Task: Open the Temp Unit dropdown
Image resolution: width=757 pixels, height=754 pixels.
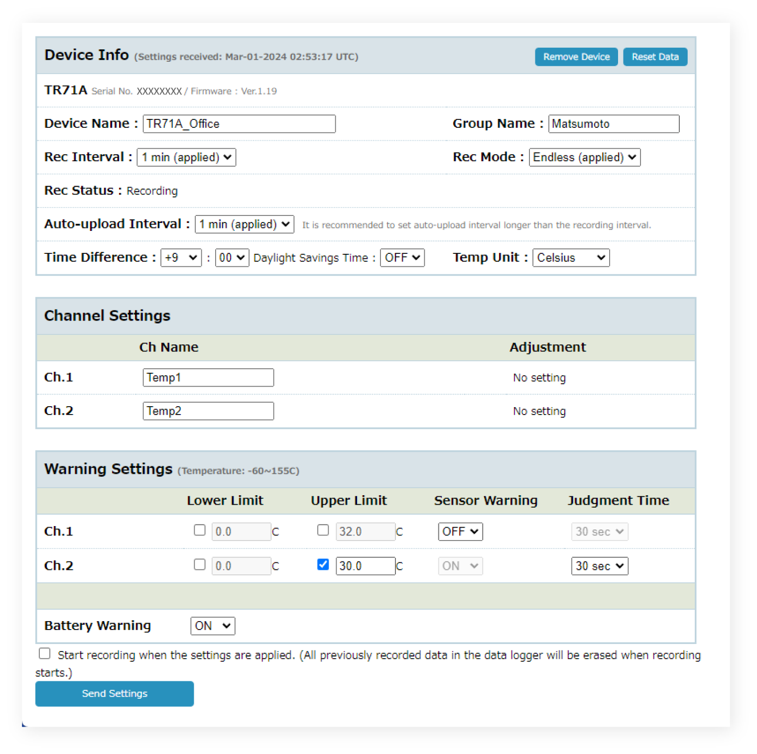Action: point(571,258)
